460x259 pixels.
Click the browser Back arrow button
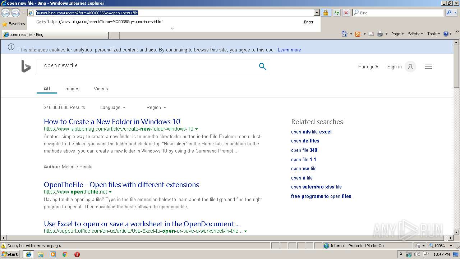coord(5,13)
